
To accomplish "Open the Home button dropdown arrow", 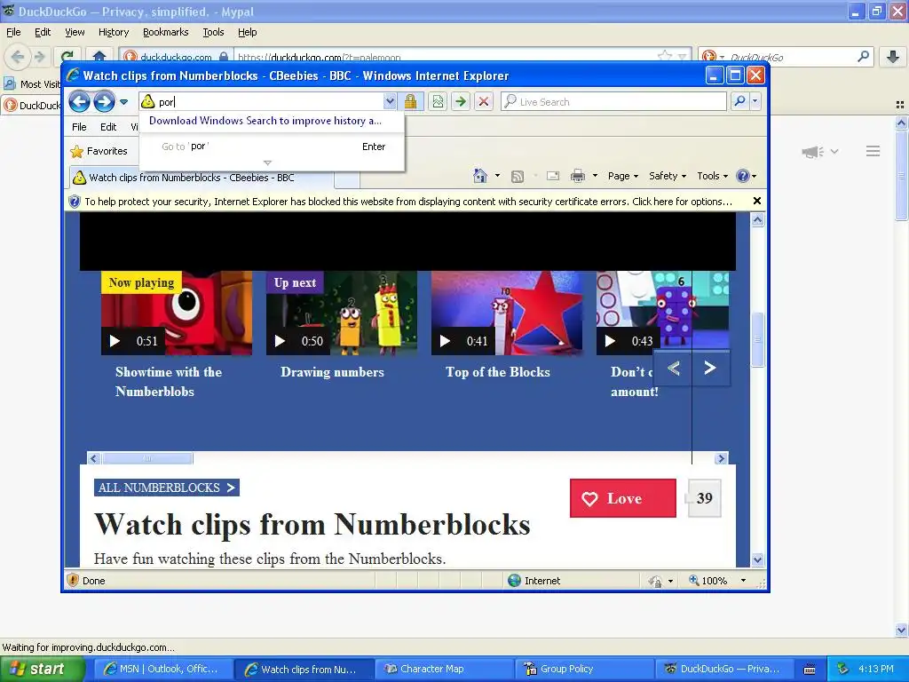I will coord(497,176).
